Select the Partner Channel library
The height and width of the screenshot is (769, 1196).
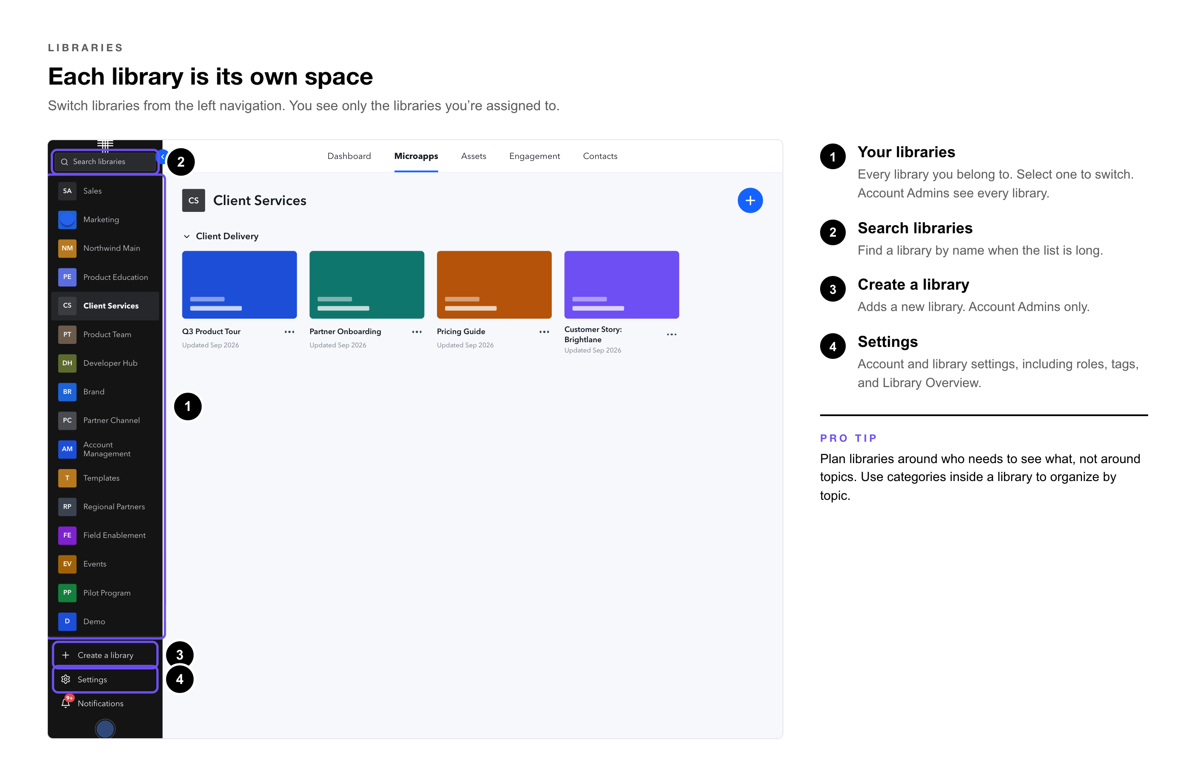(x=106, y=420)
